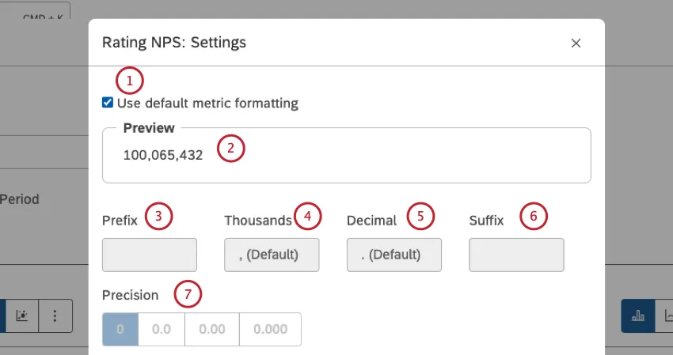Click the Prefix input field
This screenshot has height=355, width=673.
[x=150, y=255]
